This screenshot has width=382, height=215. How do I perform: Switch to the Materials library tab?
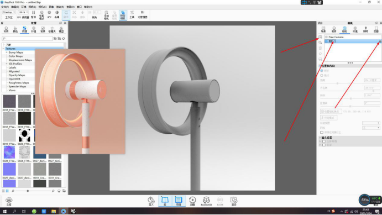click(x=6, y=30)
